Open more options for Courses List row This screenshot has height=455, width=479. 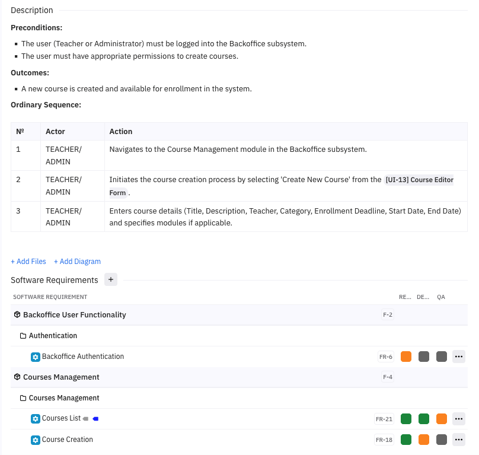point(458,419)
